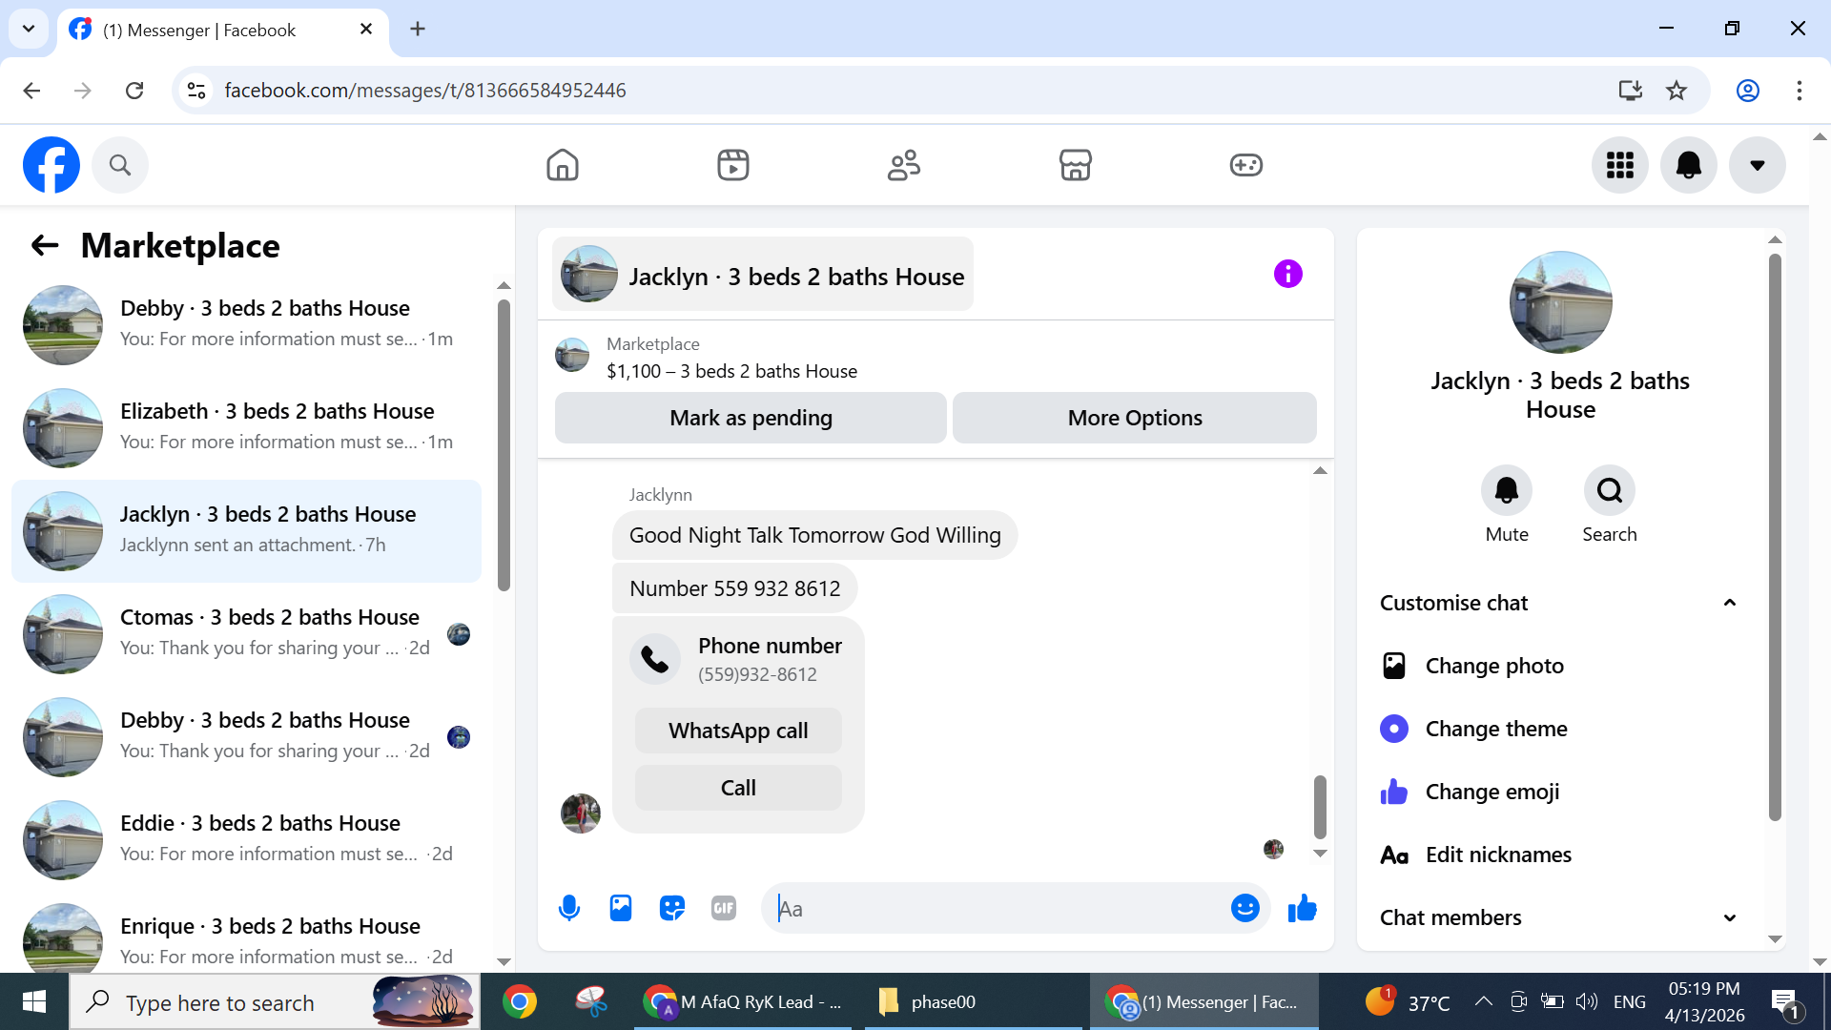Viewport: 1831px width, 1030px height.
Task: Open the Chrome profile icon
Action: [1748, 91]
